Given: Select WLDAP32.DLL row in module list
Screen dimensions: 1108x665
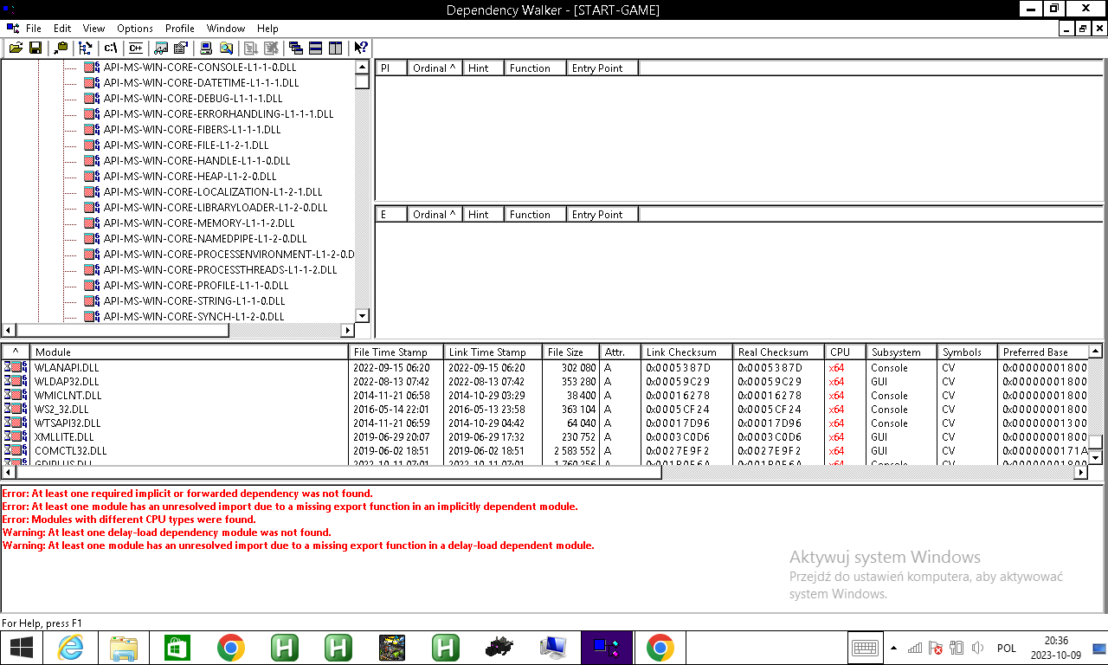Looking at the screenshot, I should tap(544, 381).
